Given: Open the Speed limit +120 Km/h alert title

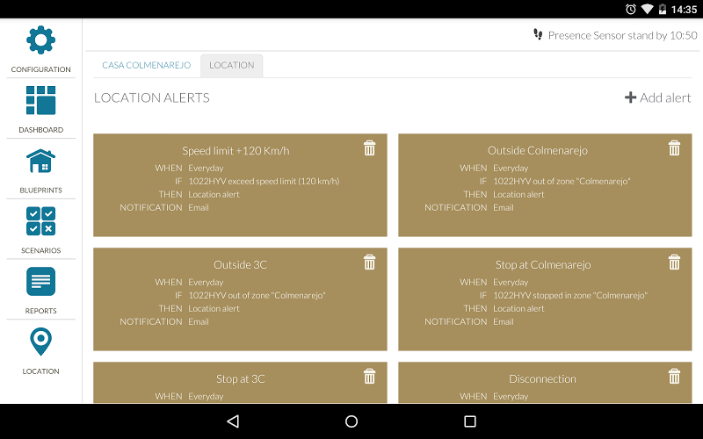Looking at the screenshot, I should coord(236,151).
